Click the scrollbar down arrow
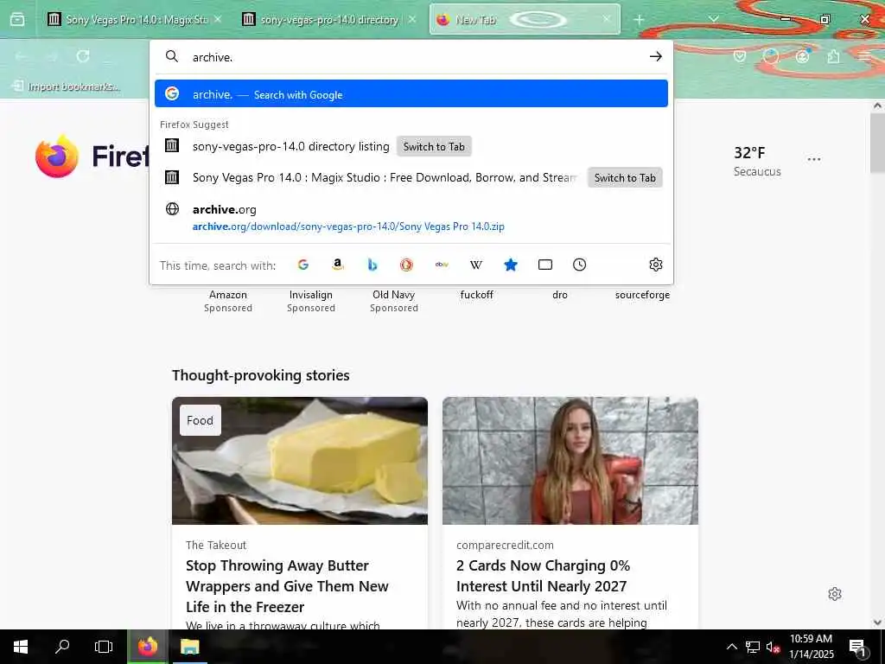Image resolution: width=885 pixels, height=664 pixels. point(877,622)
